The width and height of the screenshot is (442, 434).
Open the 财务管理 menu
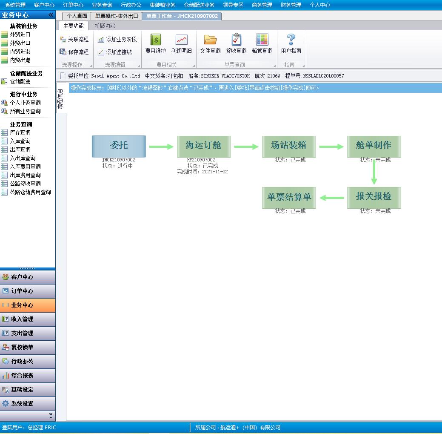pos(291,5)
